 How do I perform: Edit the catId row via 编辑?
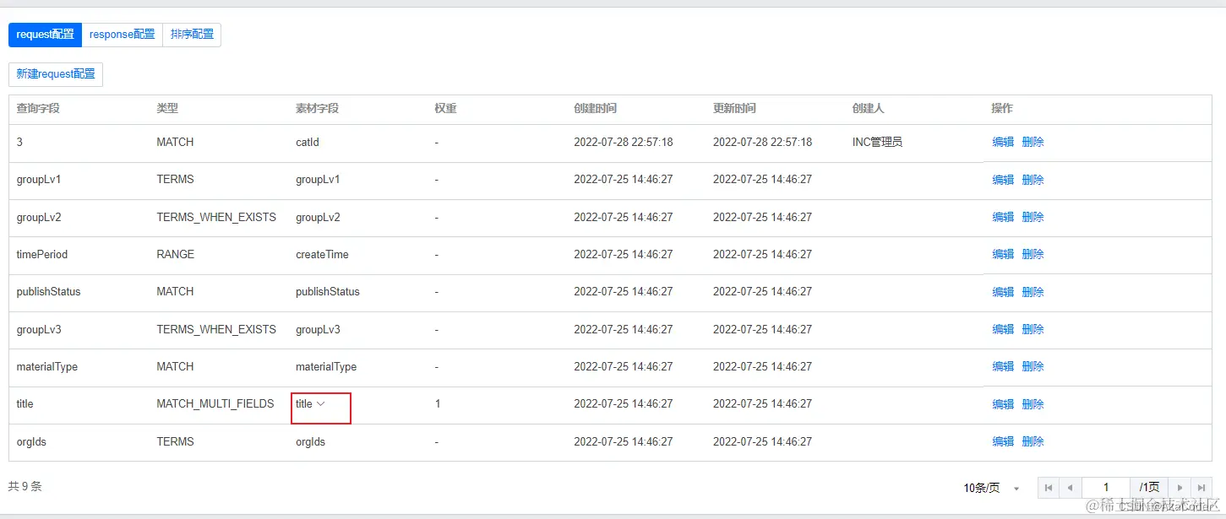click(1003, 143)
